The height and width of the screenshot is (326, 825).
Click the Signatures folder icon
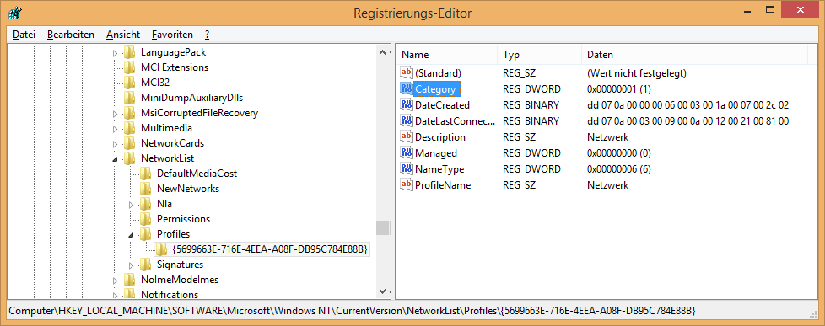(146, 264)
